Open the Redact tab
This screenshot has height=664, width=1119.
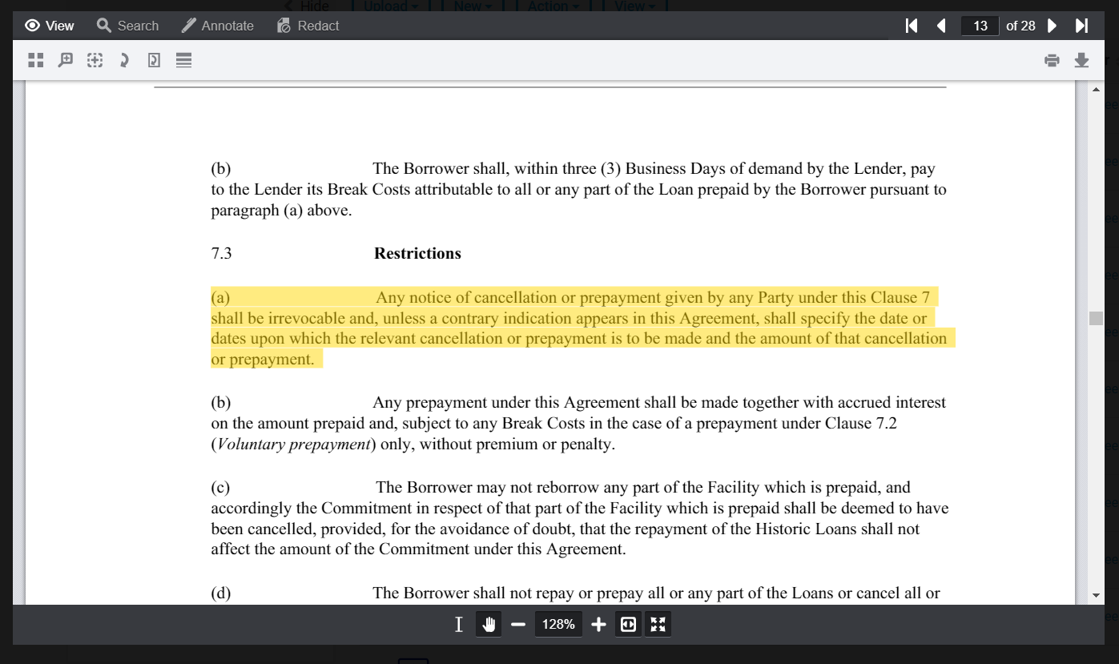click(308, 26)
